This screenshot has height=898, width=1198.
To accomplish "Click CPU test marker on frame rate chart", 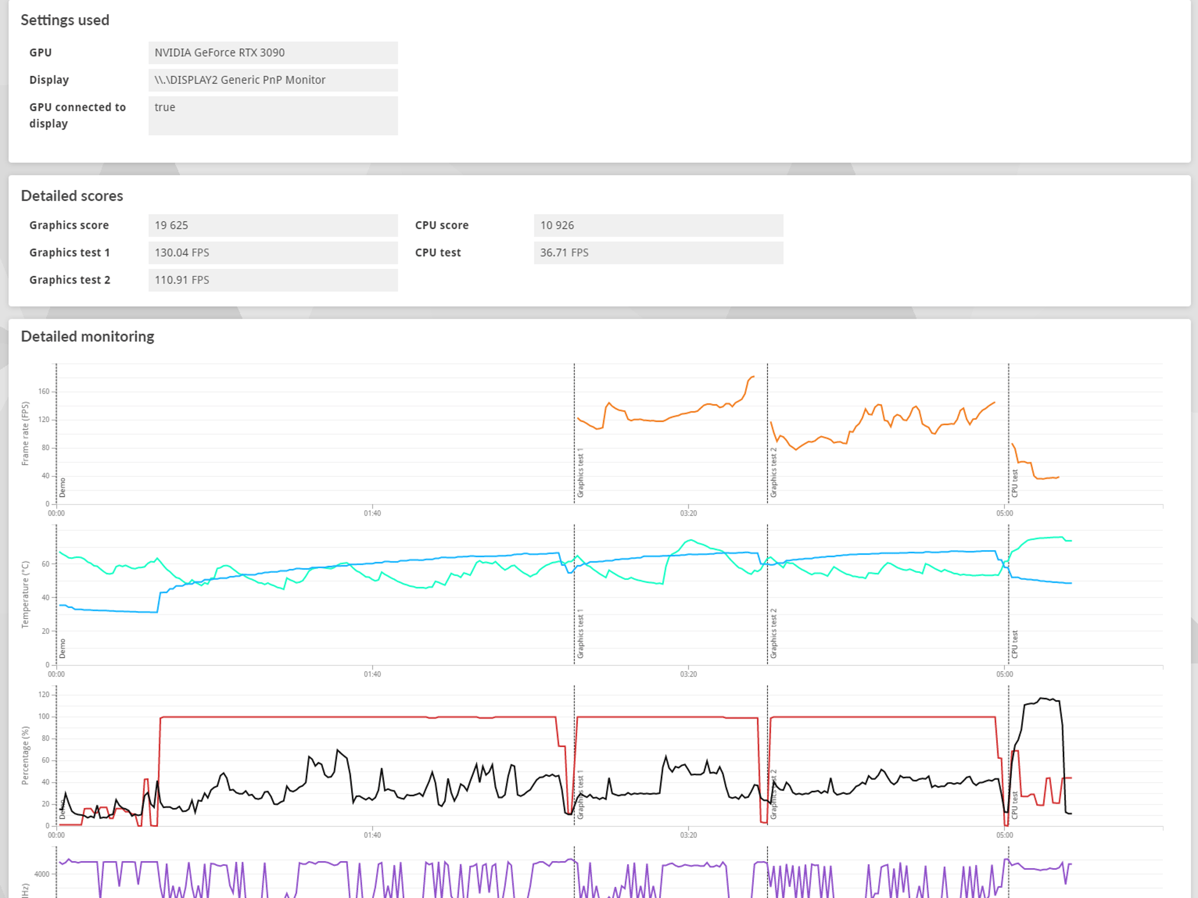I will click(x=1014, y=483).
